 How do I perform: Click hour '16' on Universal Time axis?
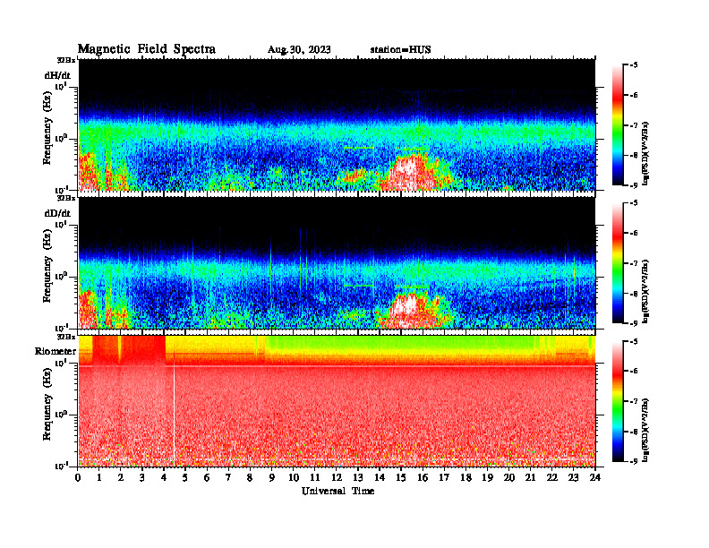pyautogui.click(x=423, y=478)
